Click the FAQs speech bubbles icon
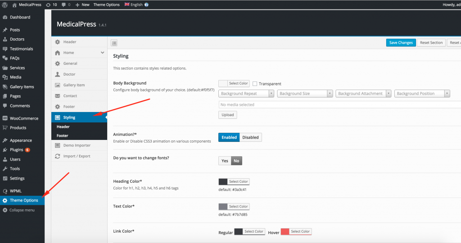This screenshot has width=461, height=243. pos(5,58)
